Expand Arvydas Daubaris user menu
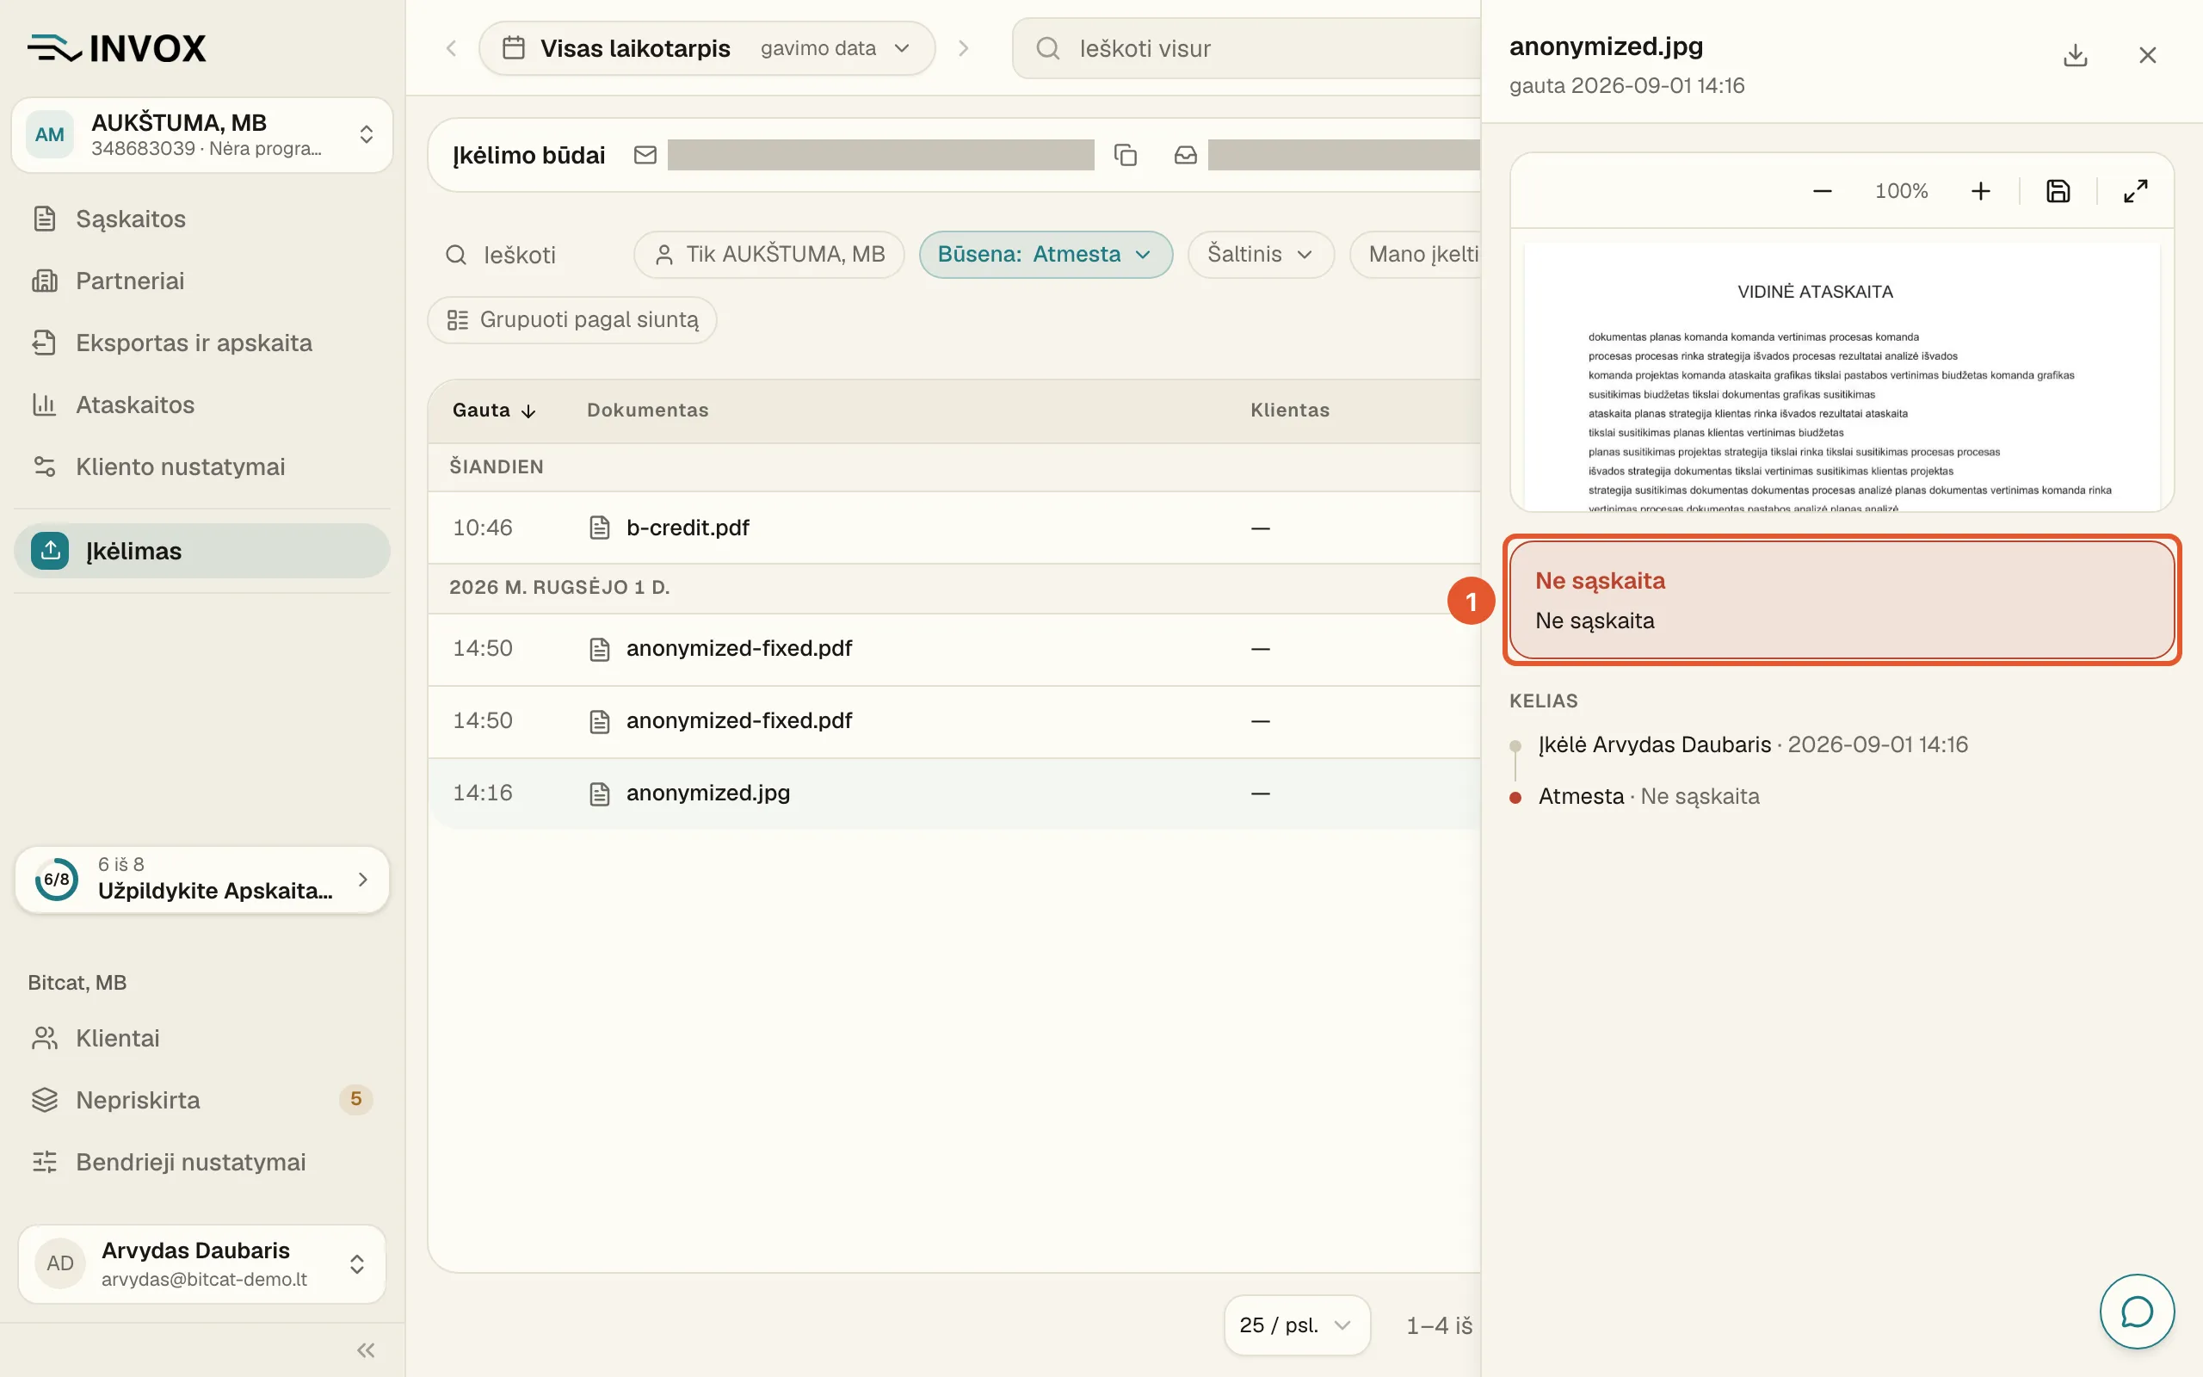This screenshot has height=1377, width=2203. coord(202,1264)
